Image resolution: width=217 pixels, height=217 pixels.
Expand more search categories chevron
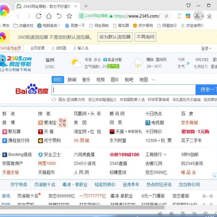[x=153, y=80]
